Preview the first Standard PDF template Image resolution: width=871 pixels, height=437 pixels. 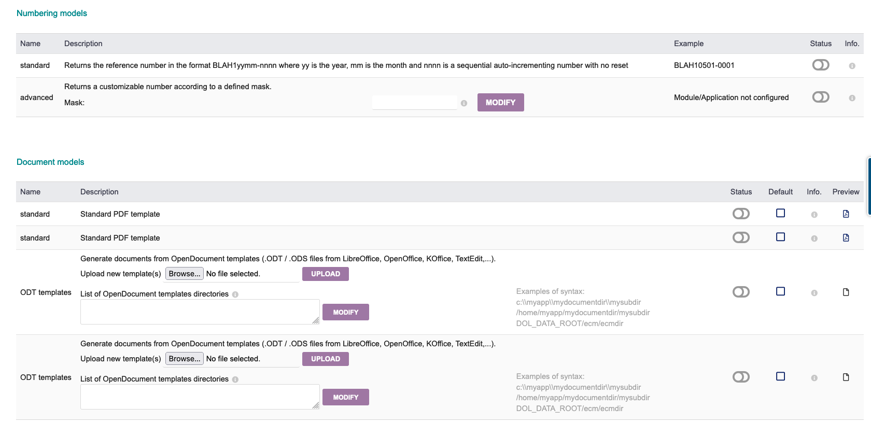coord(846,214)
